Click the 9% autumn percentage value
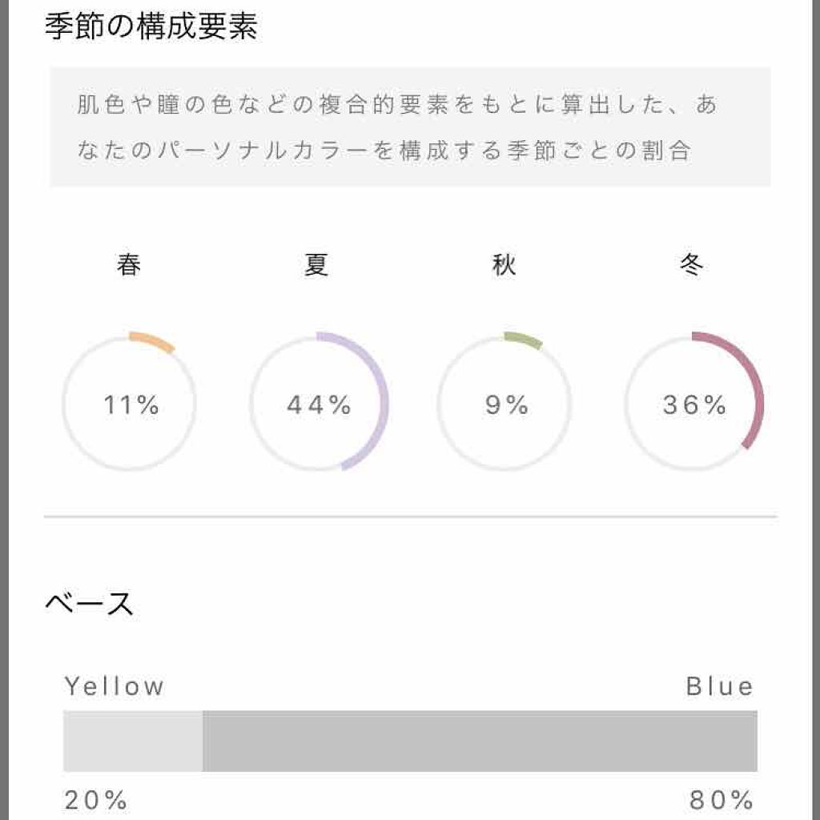Viewport: 820px width, 820px height. tap(506, 405)
